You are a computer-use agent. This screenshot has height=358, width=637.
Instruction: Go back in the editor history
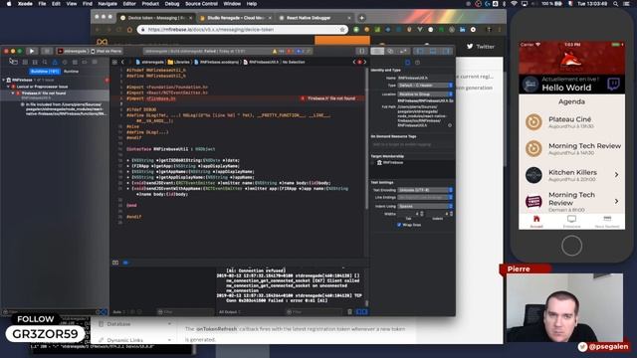click(x=122, y=62)
